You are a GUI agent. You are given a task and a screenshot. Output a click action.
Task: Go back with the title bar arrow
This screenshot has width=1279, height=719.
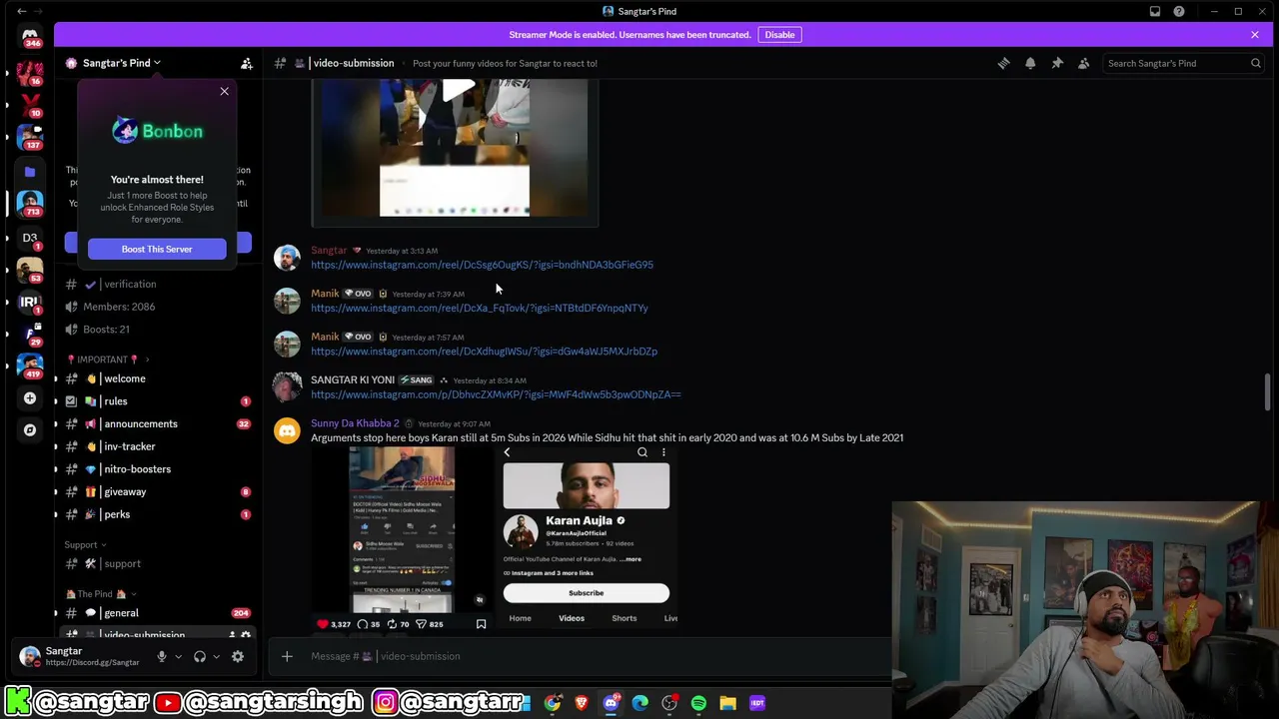coord(21,11)
